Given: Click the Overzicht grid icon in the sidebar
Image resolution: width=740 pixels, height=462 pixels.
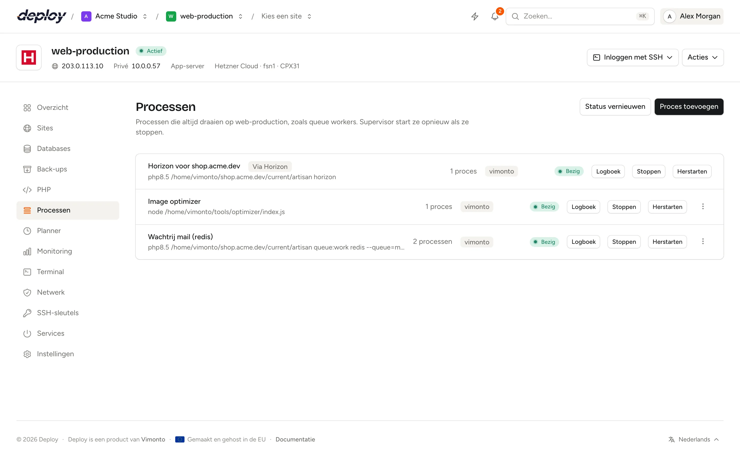Looking at the screenshot, I should click(27, 108).
